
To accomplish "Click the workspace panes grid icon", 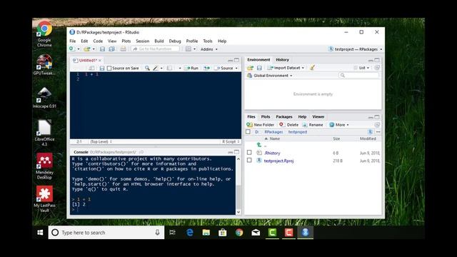I will point(189,49).
